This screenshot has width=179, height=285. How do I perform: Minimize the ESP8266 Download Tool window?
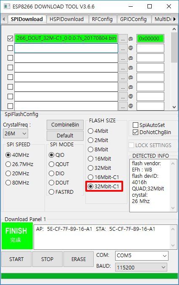tap(131, 7)
